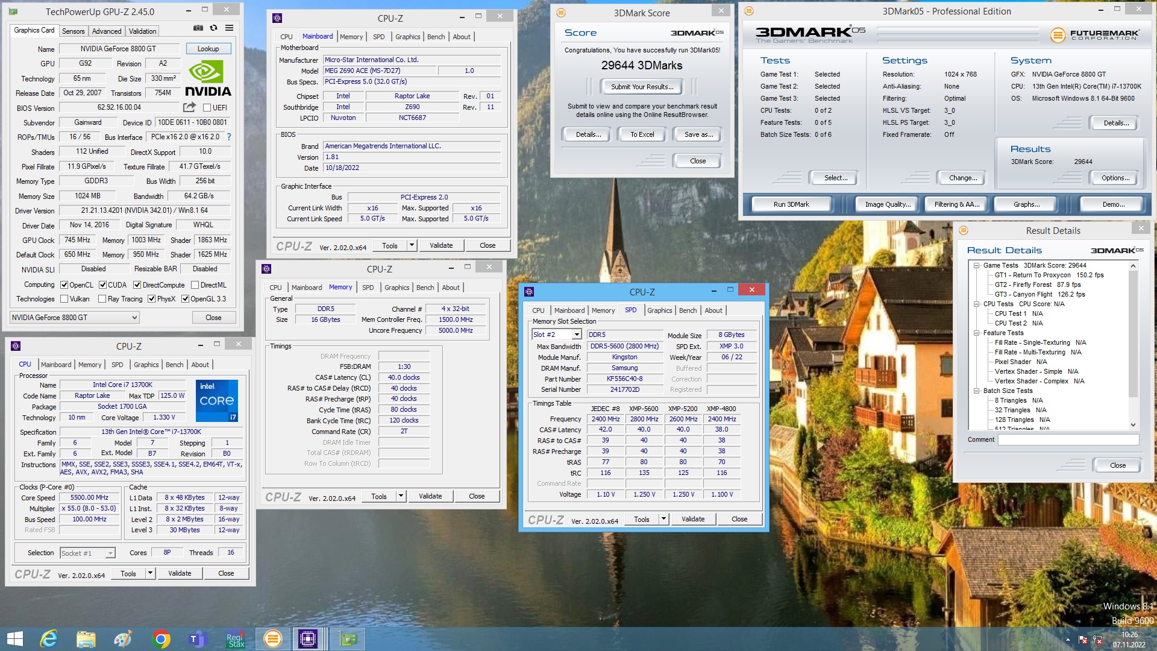The height and width of the screenshot is (651, 1157).
Task: Launch Internet Explorer from taskbar
Action: (48, 639)
